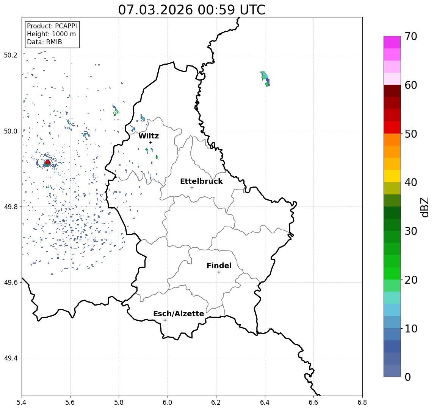Click the longitude tick label 5.8
Image resolution: width=434 pixels, height=410 pixels.
[x=119, y=402]
